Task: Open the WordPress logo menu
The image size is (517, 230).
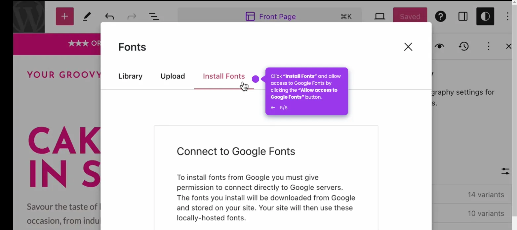Action: point(29,17)
